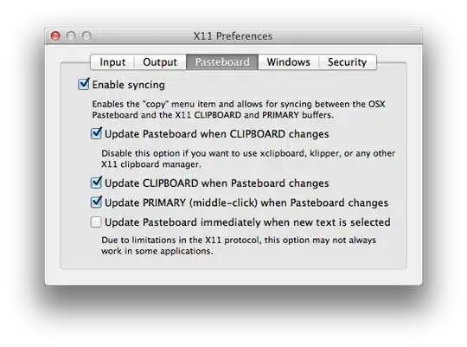Click the zoom window button
This screenshot has height=347, width=467.
86,36
